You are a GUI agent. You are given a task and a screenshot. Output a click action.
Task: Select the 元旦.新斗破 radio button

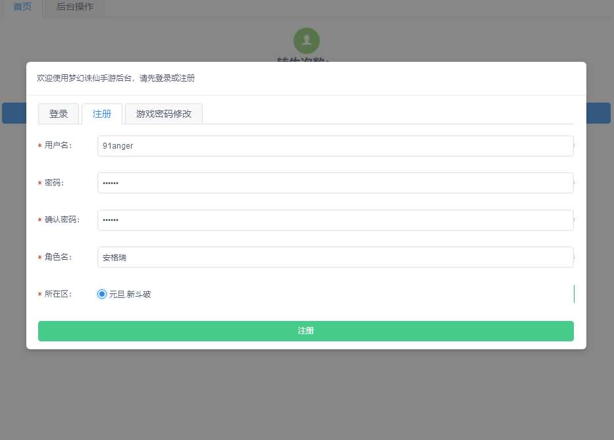point(102,294)
